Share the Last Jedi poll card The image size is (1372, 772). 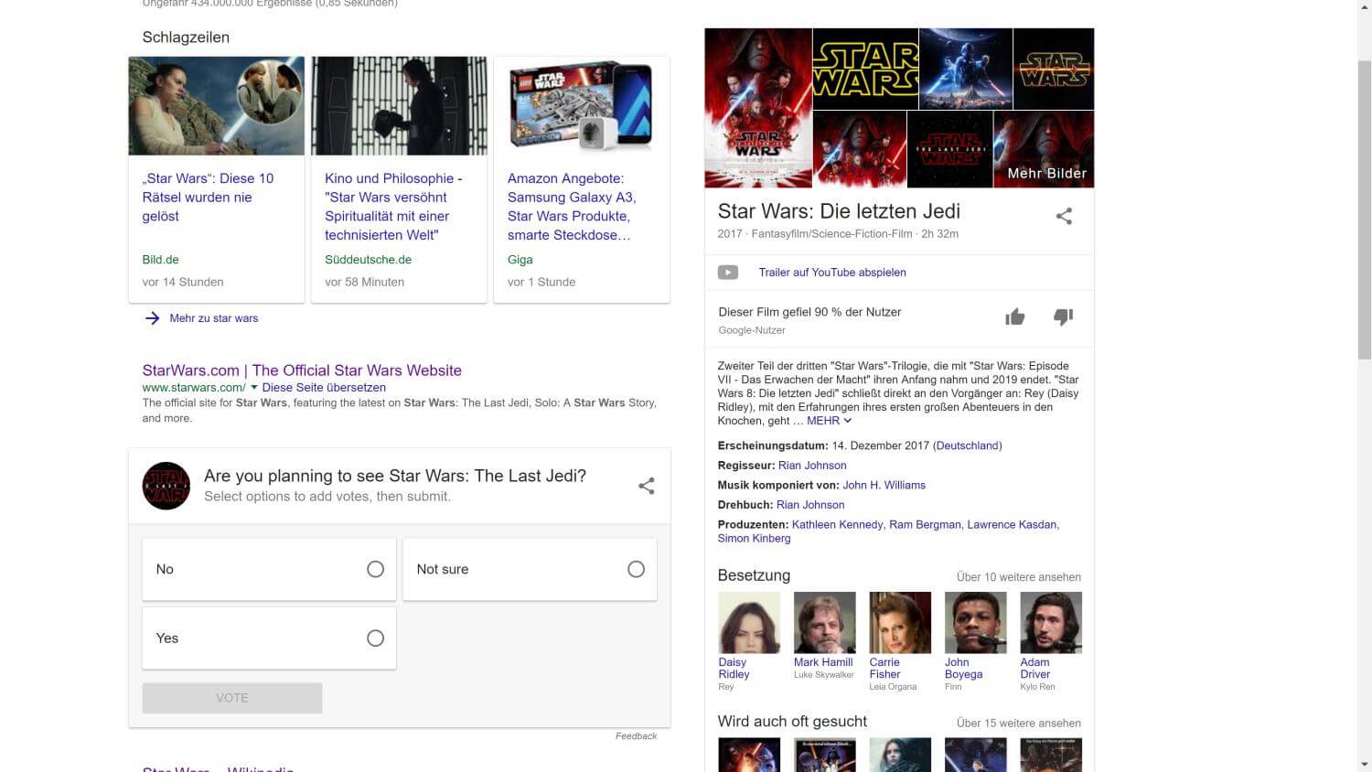pos(647,486)
